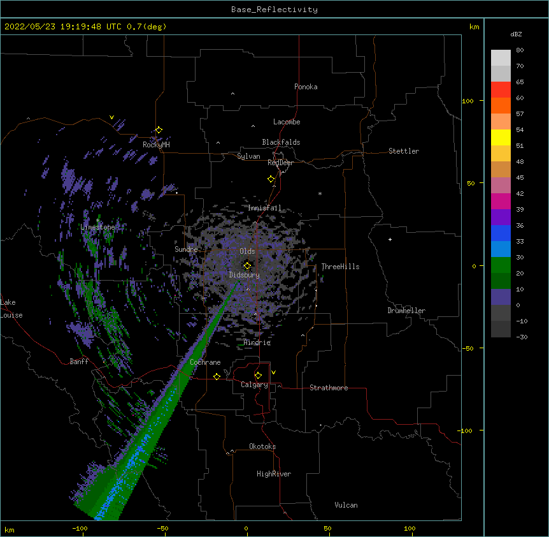Click the Sundre town label
This screenshot has width=549, height=537.
[186, 249]
